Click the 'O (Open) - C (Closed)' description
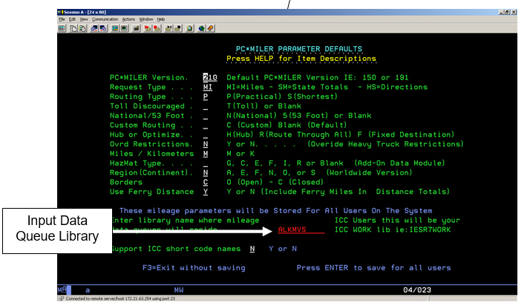This screenshot has height=306, width=530. point(275,182)
